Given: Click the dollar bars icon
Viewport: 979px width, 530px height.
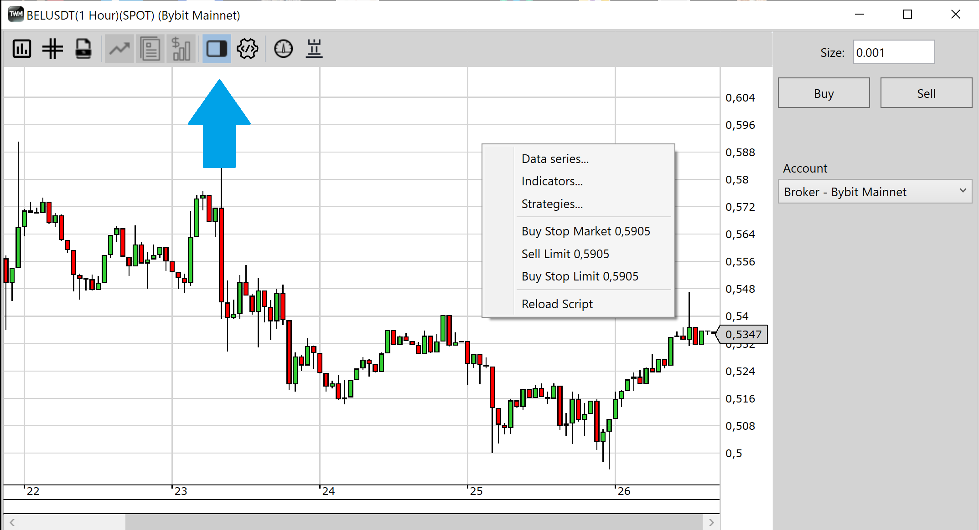Looking at the screenshot, I should [x=181, y=49].
